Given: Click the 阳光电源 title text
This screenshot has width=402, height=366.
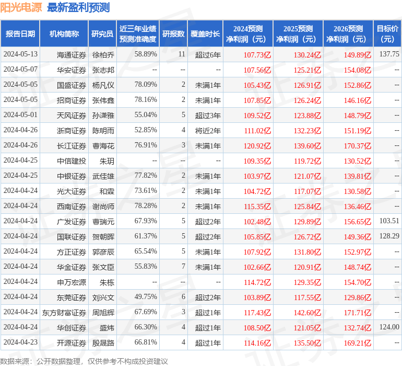Looking at the screenshot, I should coord(21,7).
